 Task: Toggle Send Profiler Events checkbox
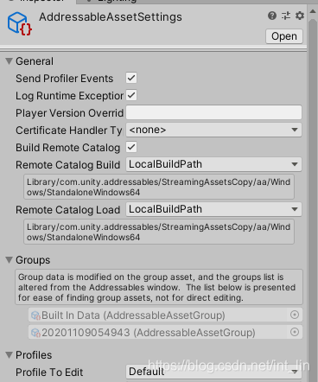(131, 78)
